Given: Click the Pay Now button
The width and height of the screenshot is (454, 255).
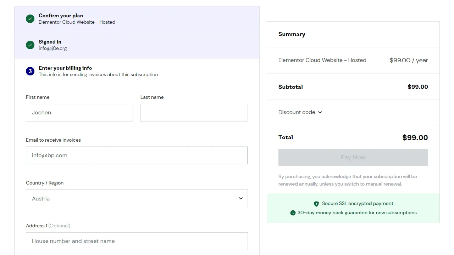Looking at the screenshot, I should tap(353, 157).
